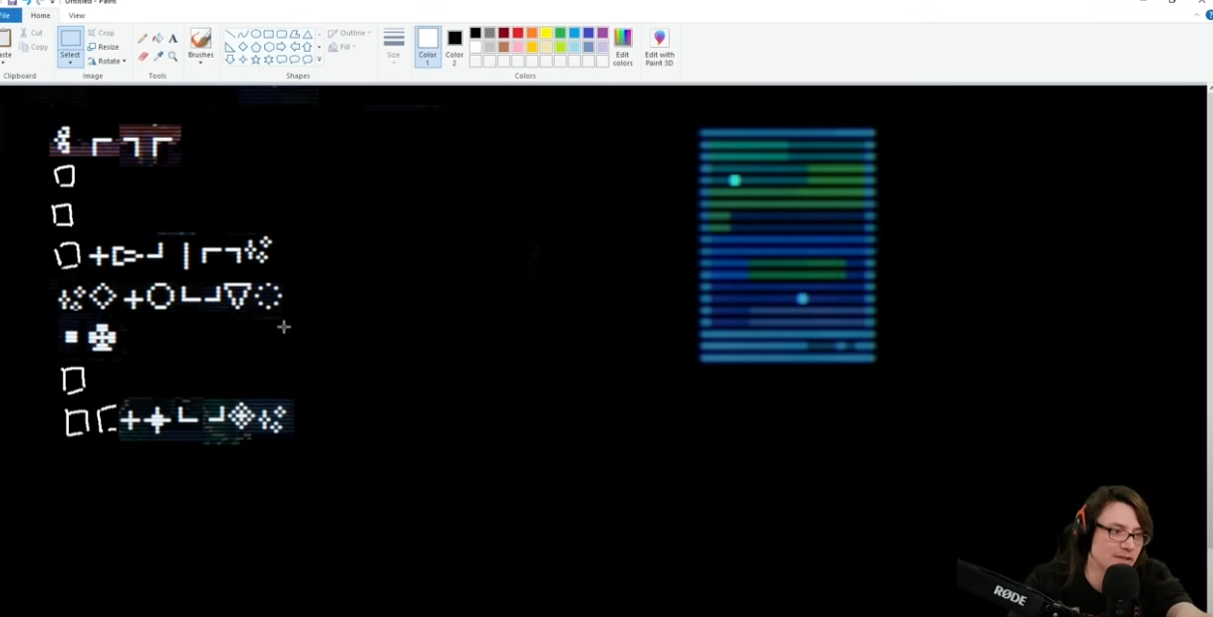
Task: Select the Text tool
Action: [x=172, y=39]
